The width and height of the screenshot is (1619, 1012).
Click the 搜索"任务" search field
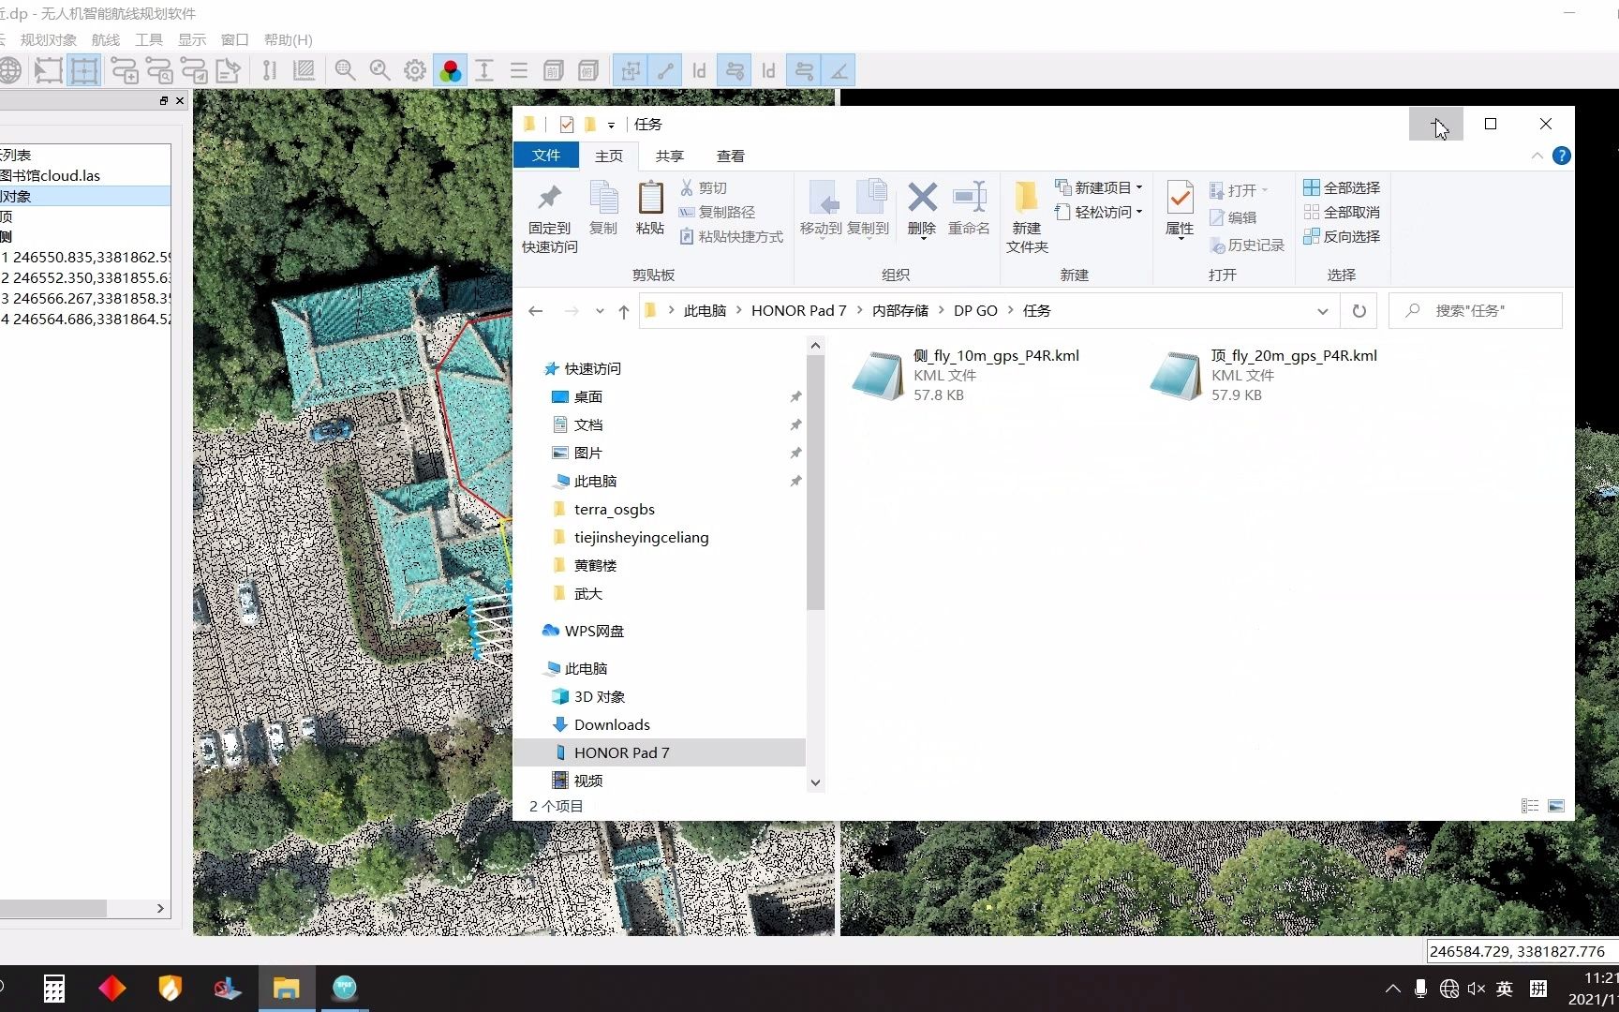pyautogui.click(x=1476, y=311)
